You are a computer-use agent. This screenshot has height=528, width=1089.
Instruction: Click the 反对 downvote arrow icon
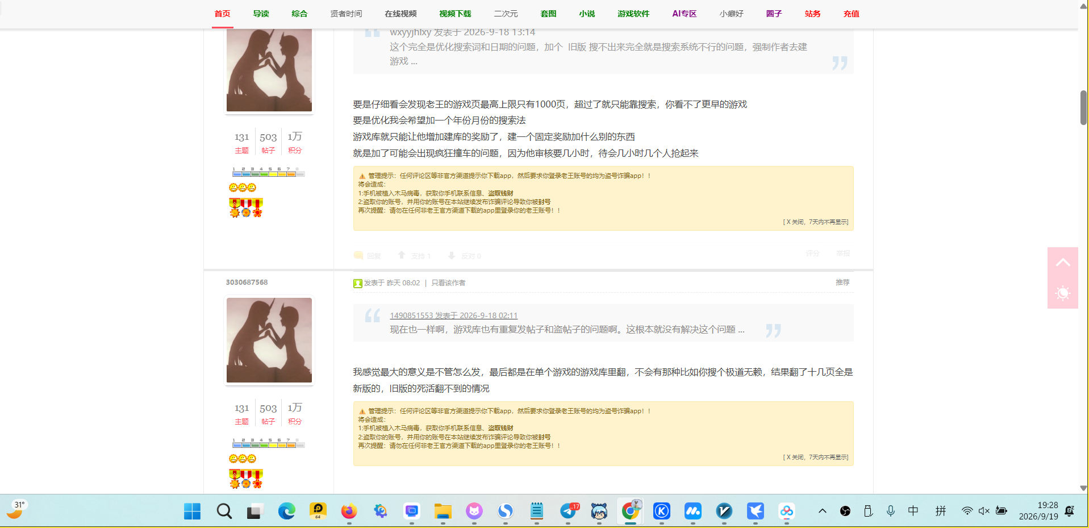[x=452, y=255]
